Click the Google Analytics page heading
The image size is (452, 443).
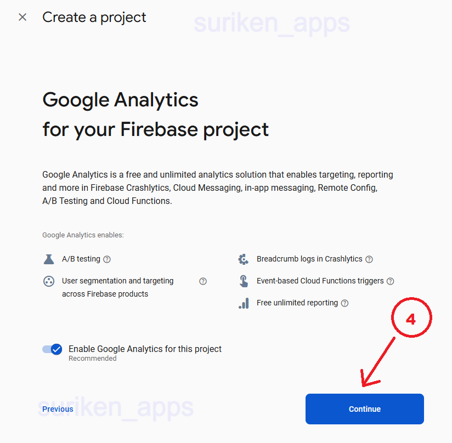click(x=121, y=100)
